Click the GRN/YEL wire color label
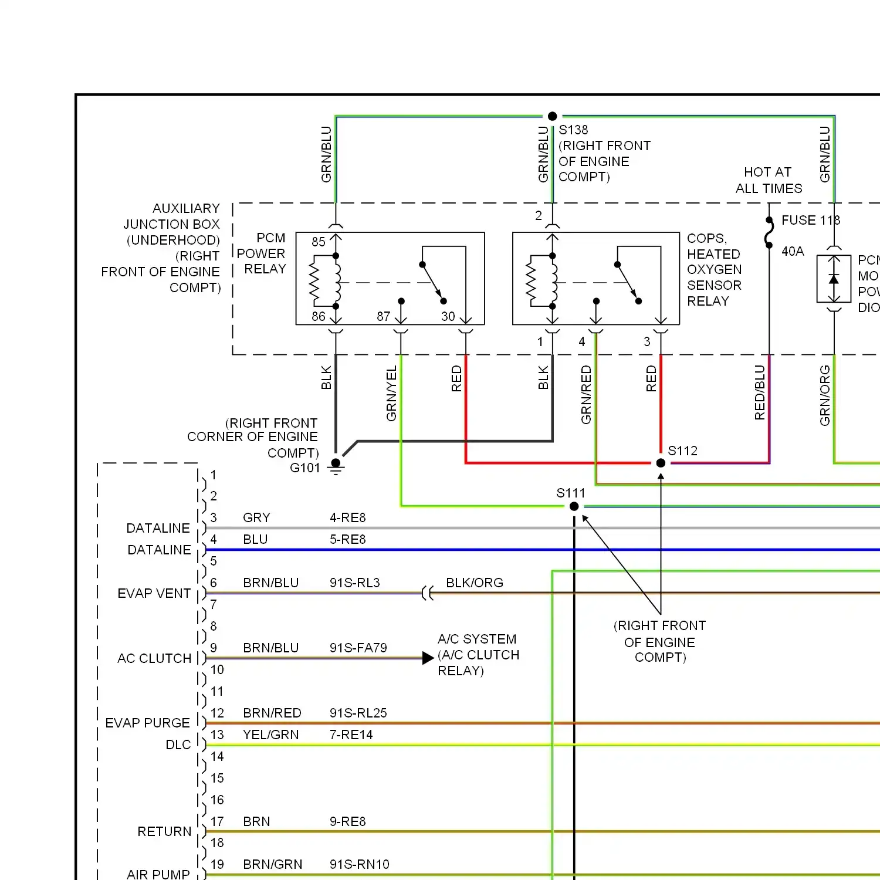880x880 pixels. click(x=391, y=393)
